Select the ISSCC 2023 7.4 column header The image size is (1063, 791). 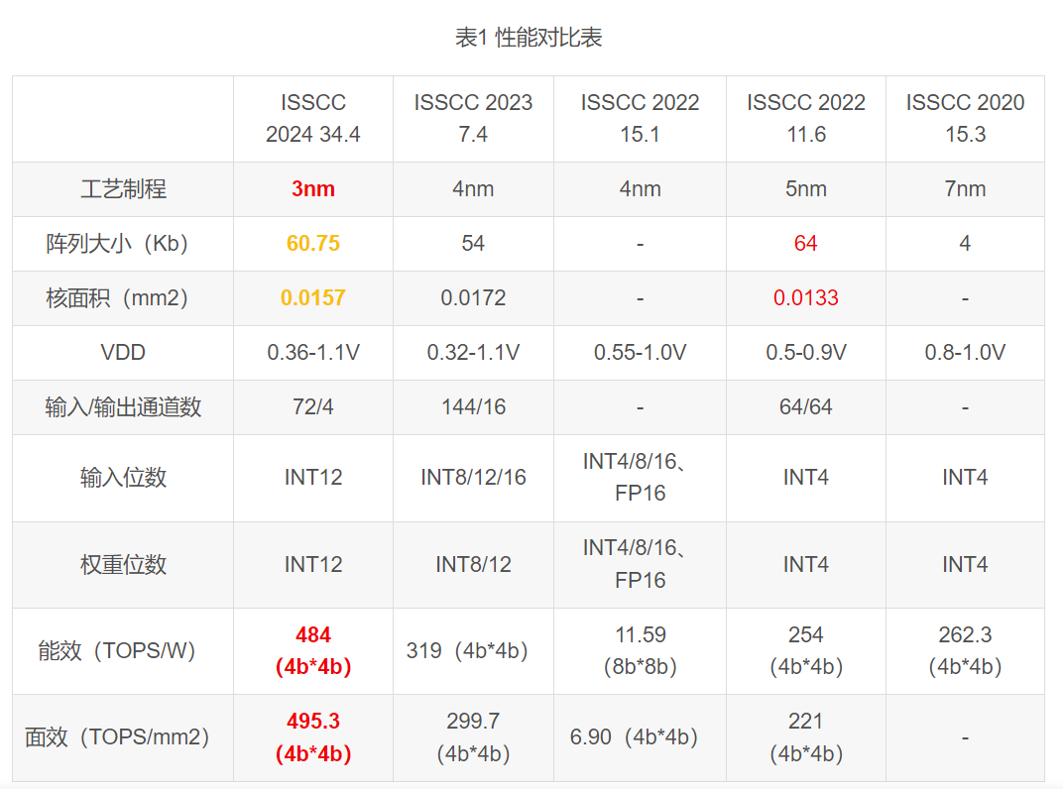coord(473,119)
